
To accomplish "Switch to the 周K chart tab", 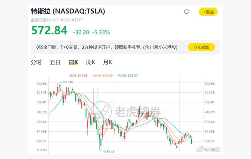I will pos(90,62).
